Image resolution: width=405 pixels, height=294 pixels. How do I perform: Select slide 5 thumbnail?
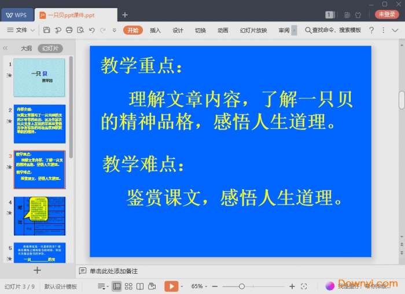[39, 253]
